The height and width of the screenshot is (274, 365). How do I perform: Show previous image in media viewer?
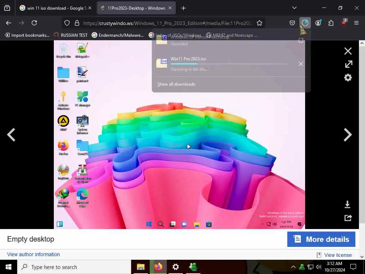pyautogui.click(x=11, y=135)
